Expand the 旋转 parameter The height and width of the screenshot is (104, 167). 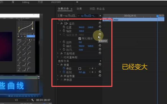60,42
